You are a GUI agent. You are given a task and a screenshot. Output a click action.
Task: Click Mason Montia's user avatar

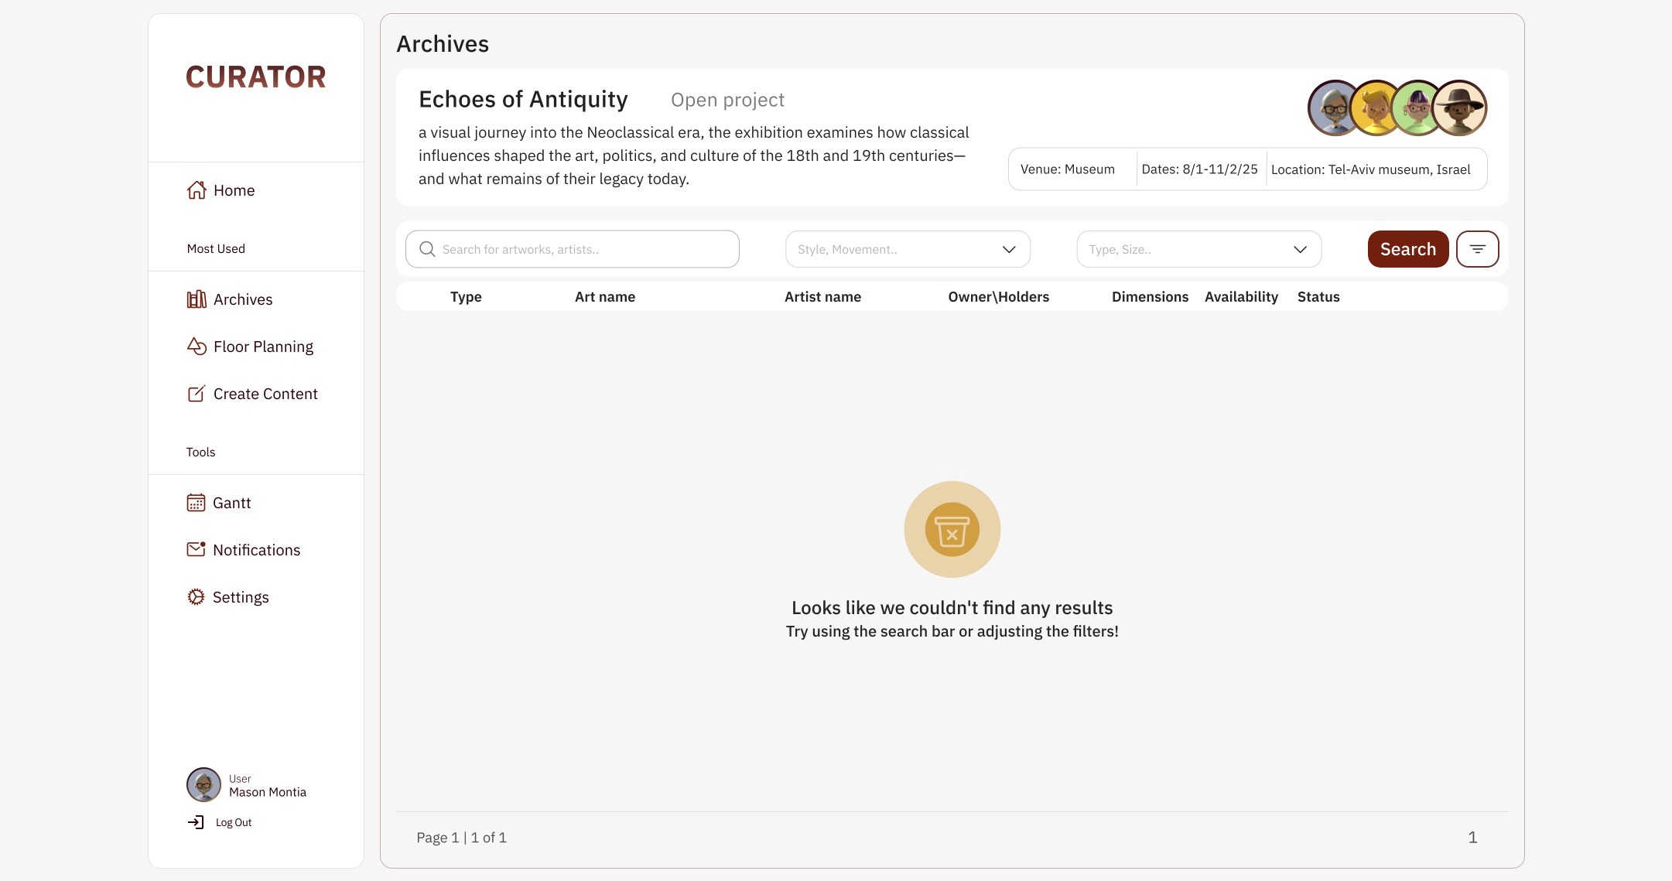click(203, 785)
